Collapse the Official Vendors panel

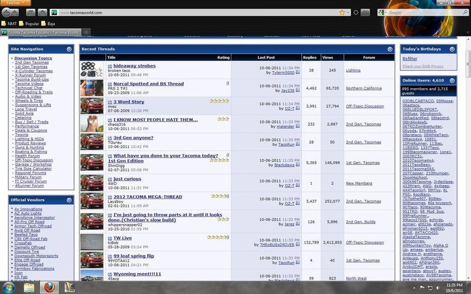69,200
